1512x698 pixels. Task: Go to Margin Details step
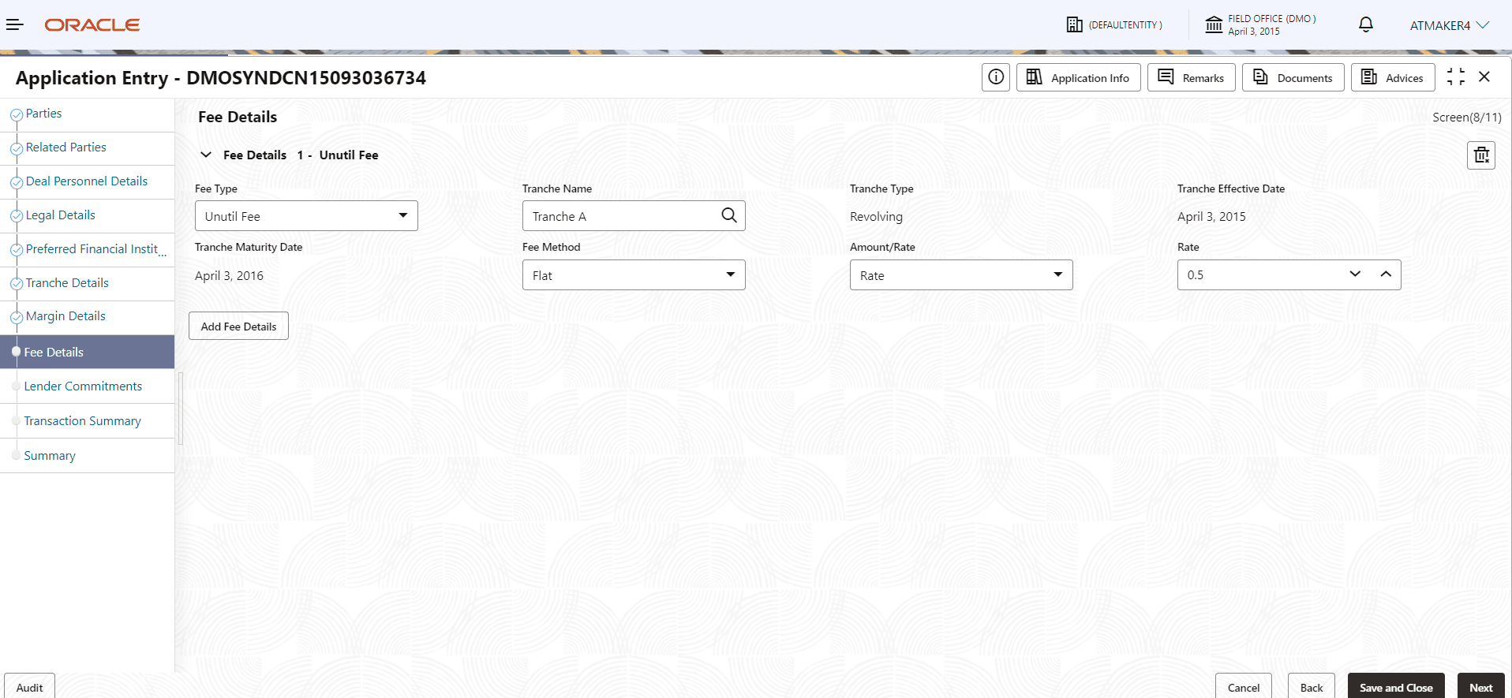click(x=65, y=316)
